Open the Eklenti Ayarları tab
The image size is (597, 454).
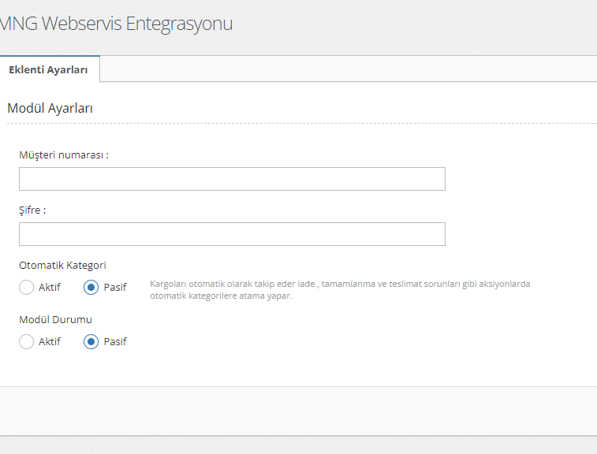pyautogui.click(x=48, y=69)
